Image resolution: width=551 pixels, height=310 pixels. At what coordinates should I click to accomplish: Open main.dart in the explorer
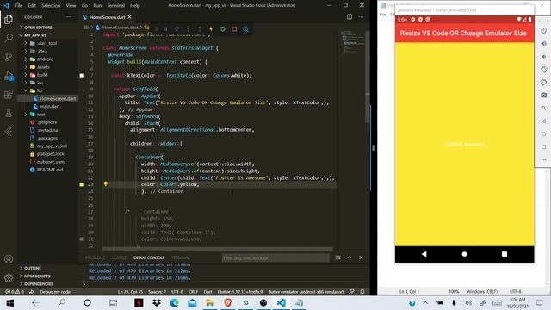point(50,106)
